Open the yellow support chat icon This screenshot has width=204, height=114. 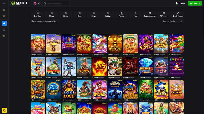click(4, 110)
